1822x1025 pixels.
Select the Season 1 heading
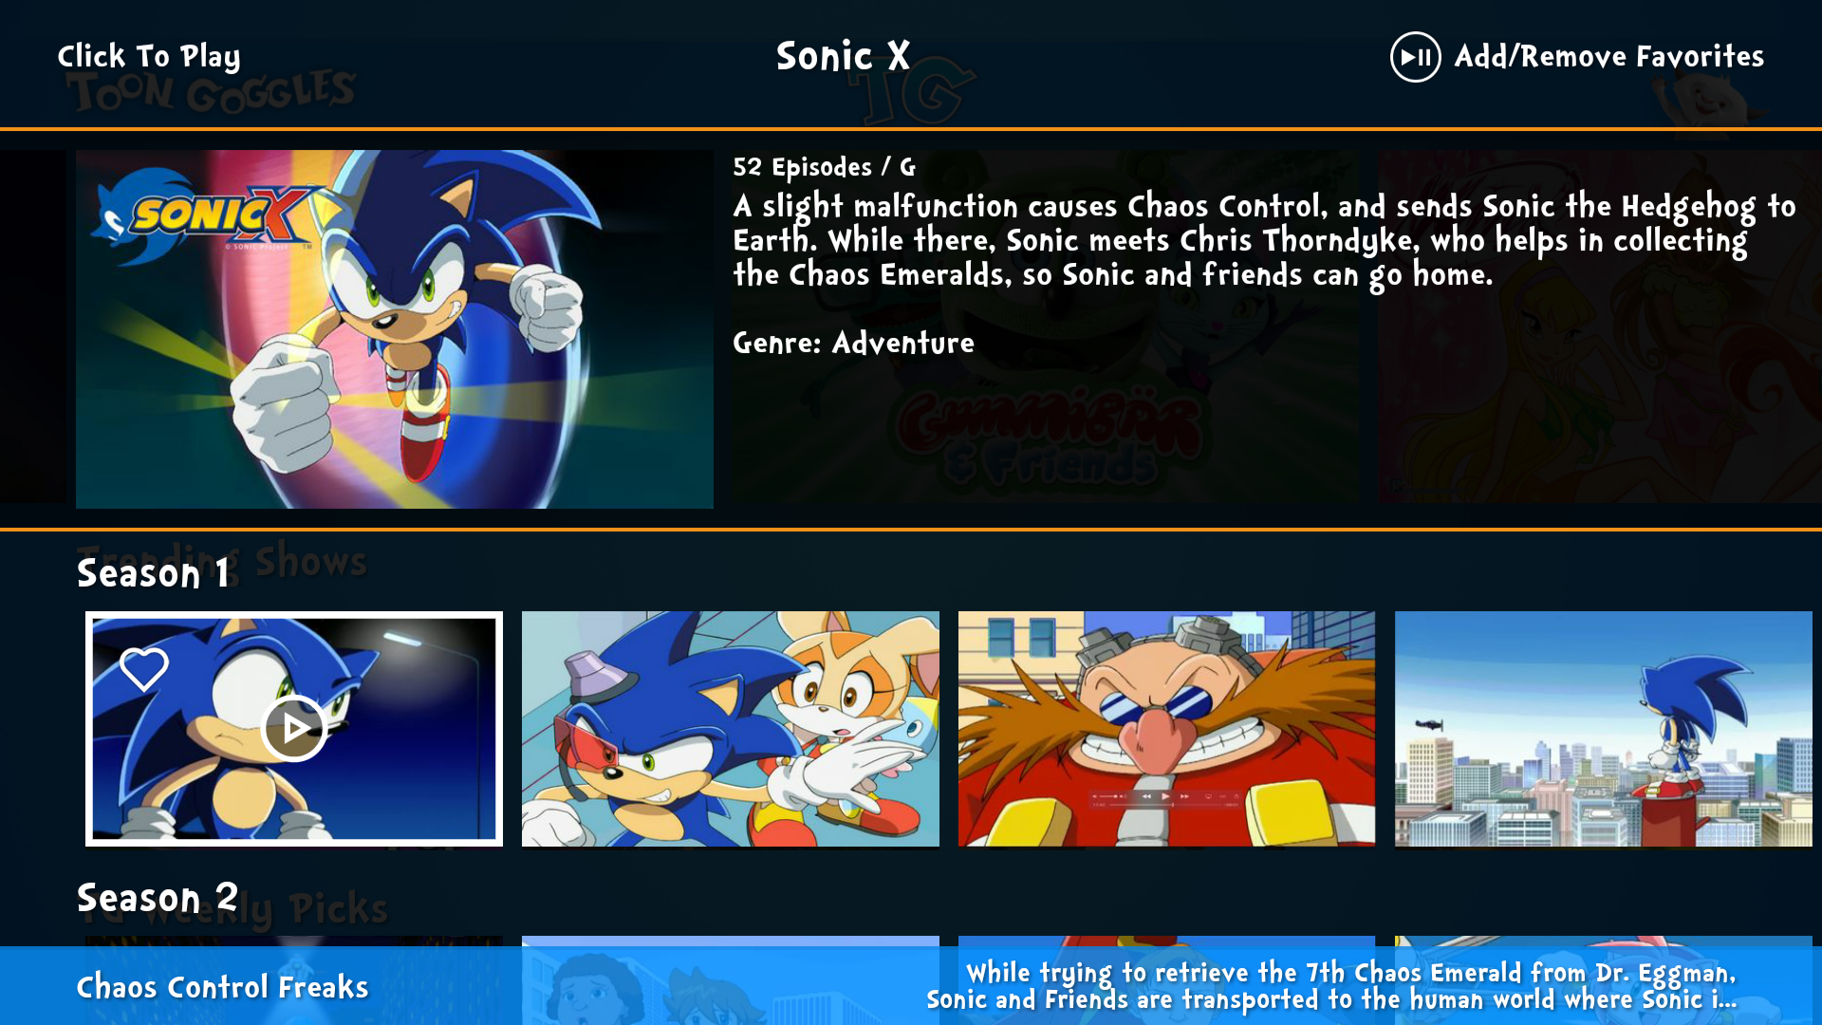pos(153,573)
